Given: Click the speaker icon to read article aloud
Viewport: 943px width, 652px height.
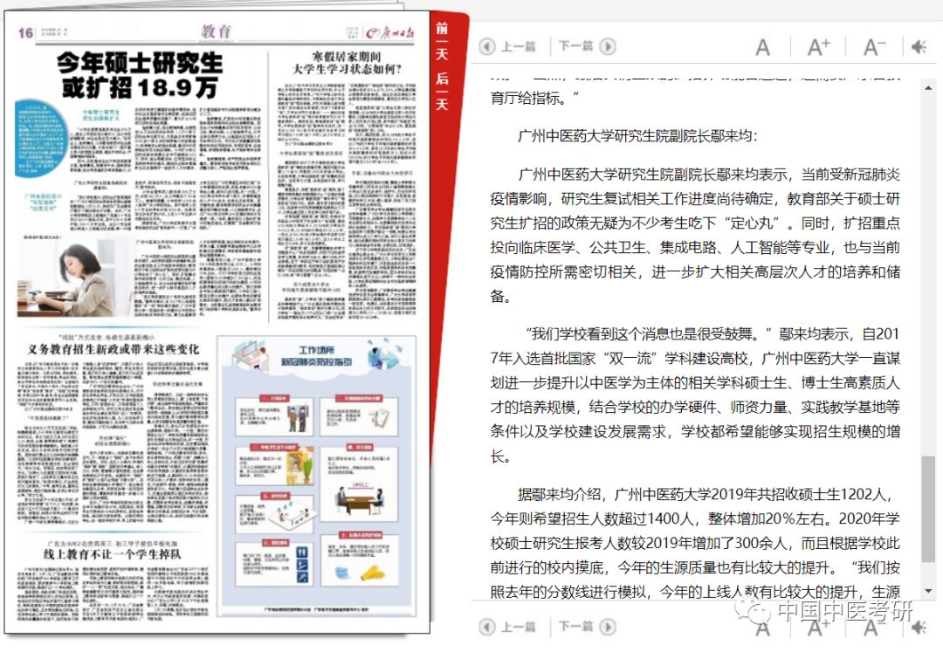Looking at the screenshot, I should [919, 47].
